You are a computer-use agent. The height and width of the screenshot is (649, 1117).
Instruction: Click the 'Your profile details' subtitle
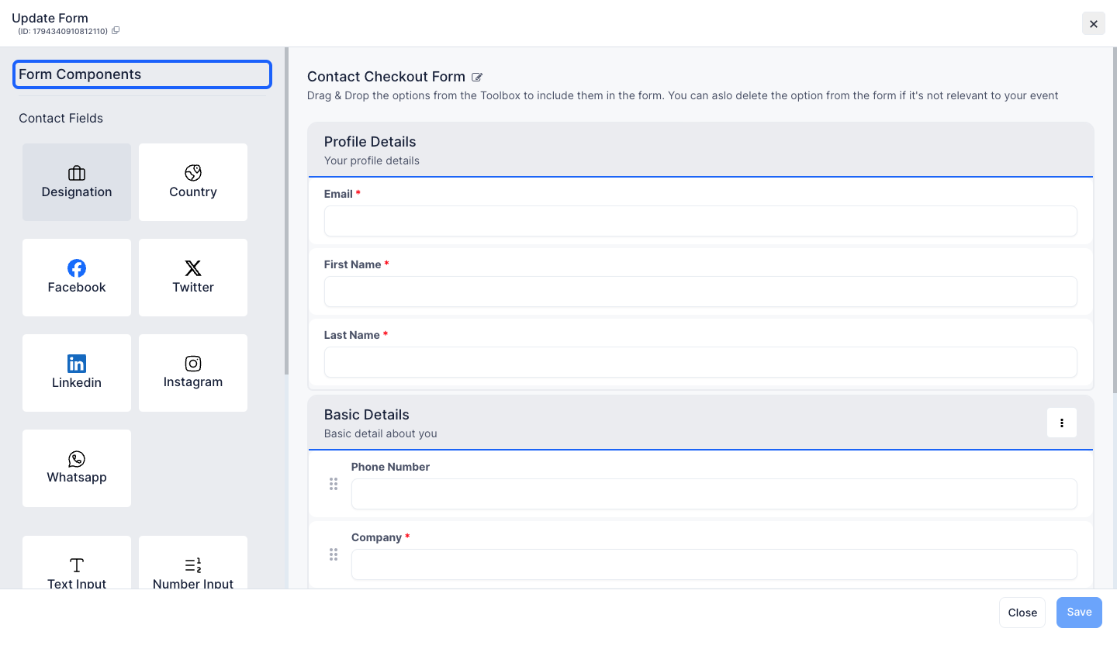[372, 161]
